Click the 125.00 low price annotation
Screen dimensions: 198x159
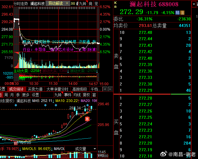pos(25,143)
